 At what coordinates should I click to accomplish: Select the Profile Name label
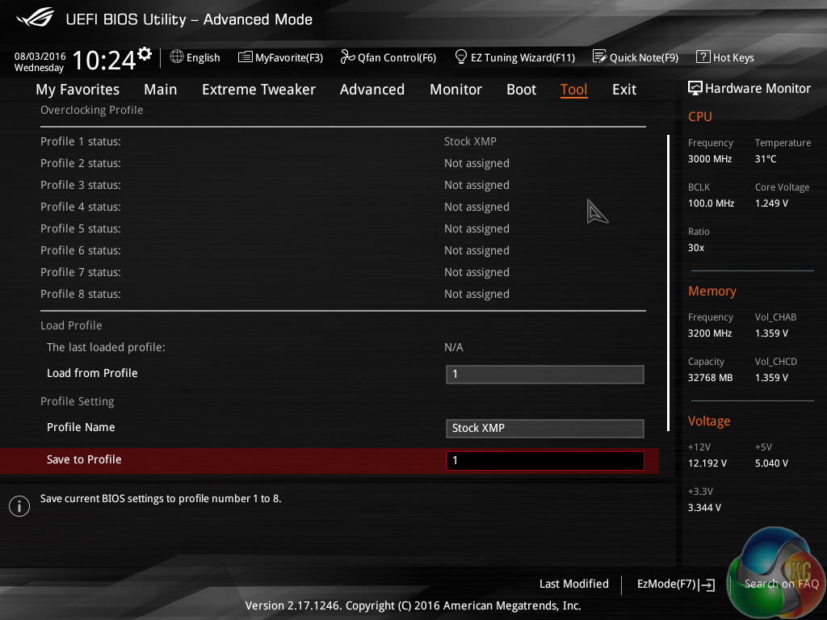coord(81,427)
